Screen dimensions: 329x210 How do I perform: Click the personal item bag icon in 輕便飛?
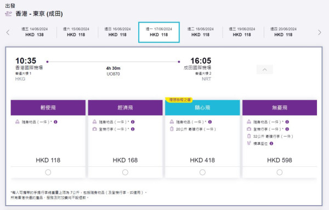point(18,122)
